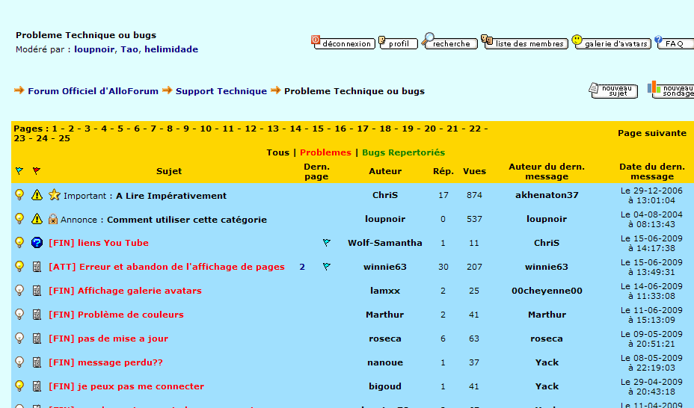694x408 pixels.
Task: Click the déconnexion logout button
Action: click(343, 43)
